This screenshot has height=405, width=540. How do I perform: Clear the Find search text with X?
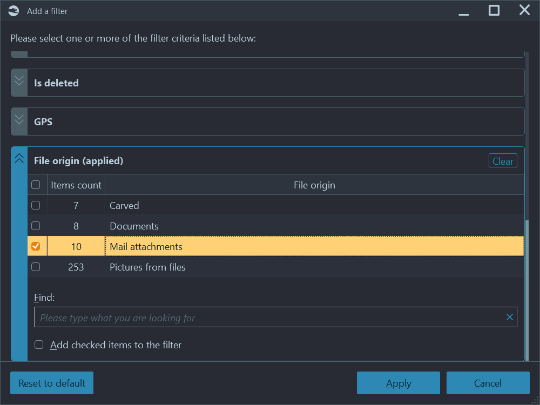tap(510, 317)
